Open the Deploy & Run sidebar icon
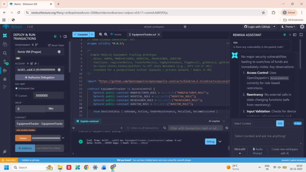The image size is (306, 172). [5, 71]
